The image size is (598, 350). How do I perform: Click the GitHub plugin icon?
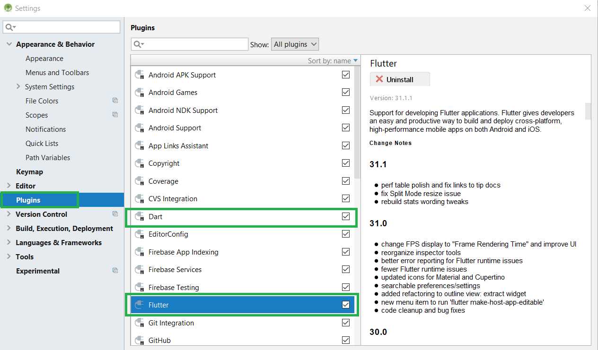[139, 340]
